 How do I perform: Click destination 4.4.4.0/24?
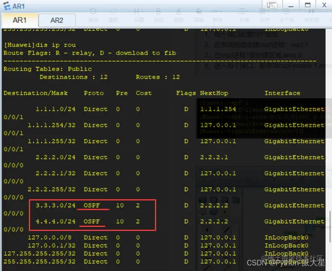click(55, 222)
